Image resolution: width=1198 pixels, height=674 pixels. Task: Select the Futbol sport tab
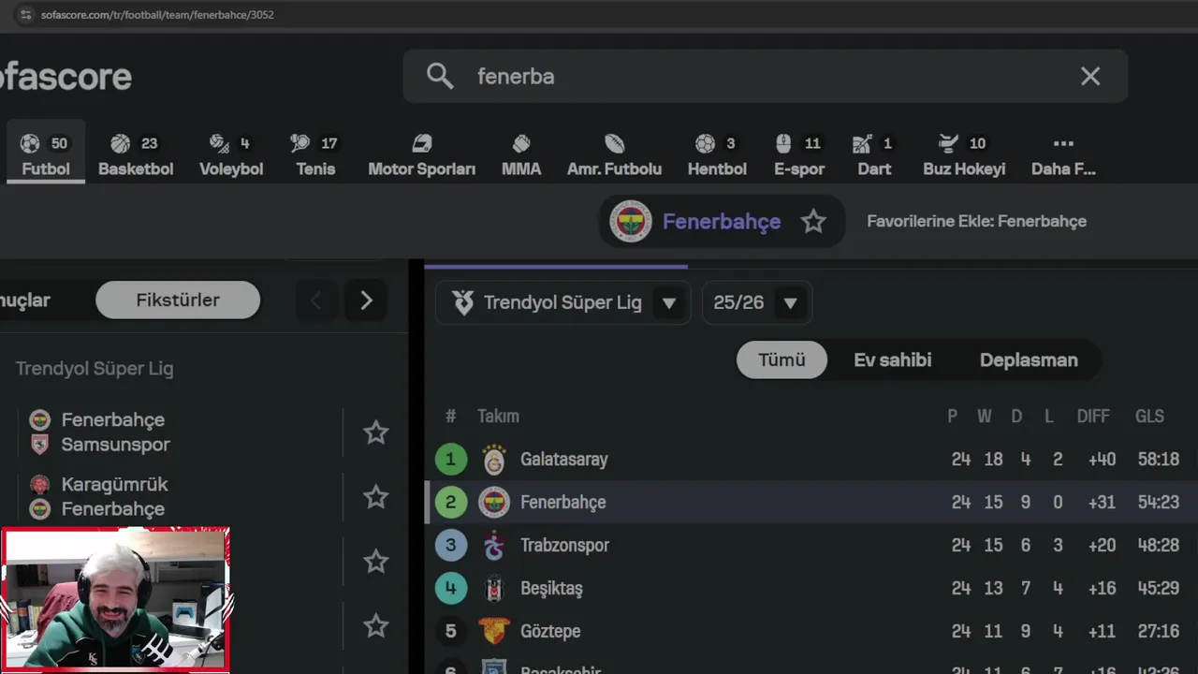click(45, 153)
